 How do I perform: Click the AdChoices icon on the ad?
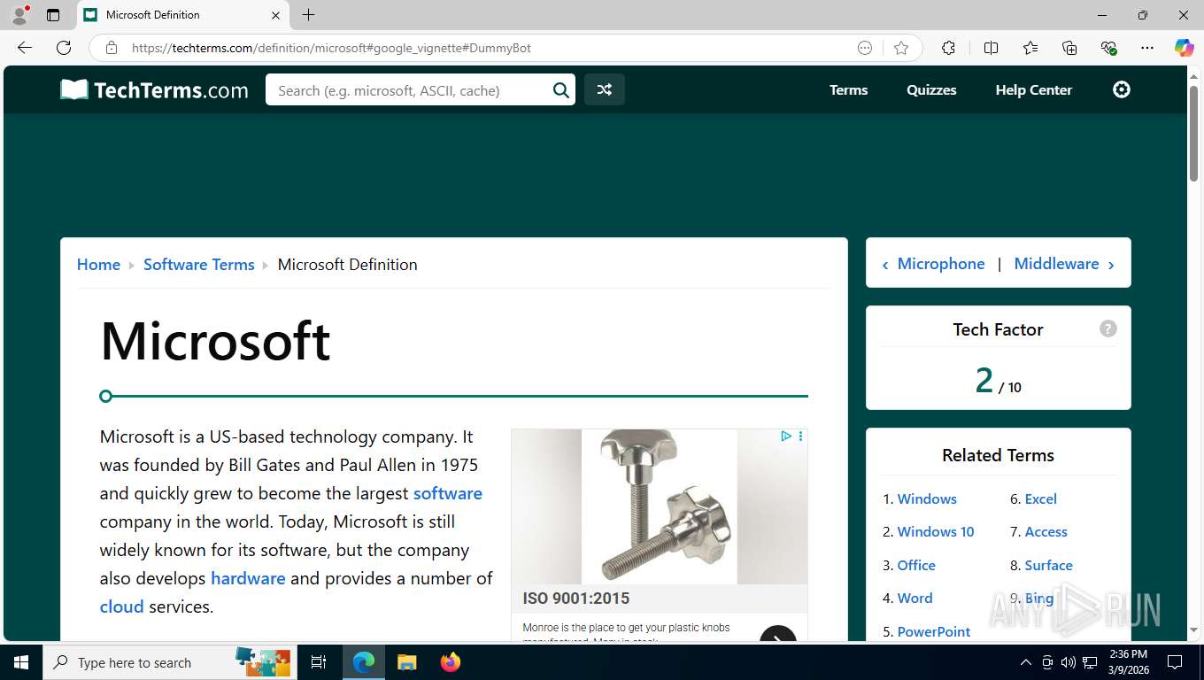click(x=785, y=436)
